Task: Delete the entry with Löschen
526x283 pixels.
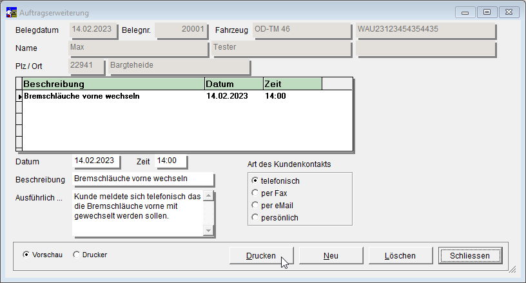Action: point(400,255)
